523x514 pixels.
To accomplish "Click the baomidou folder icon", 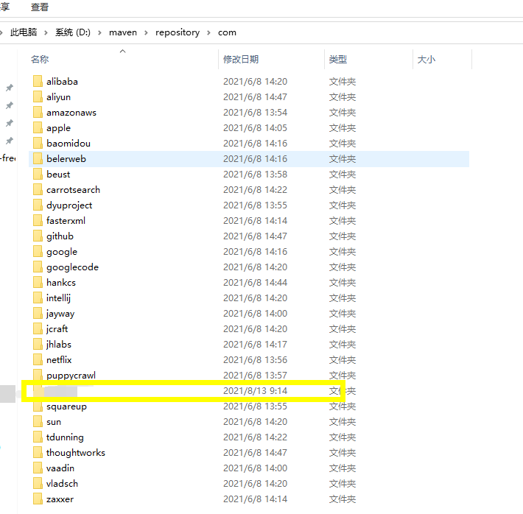I will point(38,143).
